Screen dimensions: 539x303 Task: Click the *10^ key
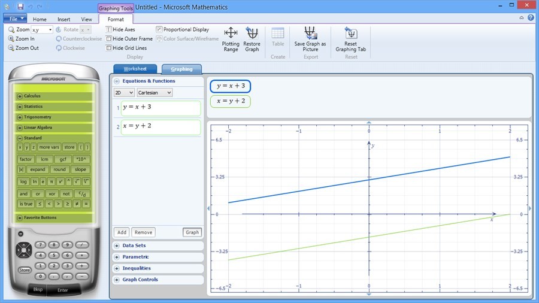81,159
